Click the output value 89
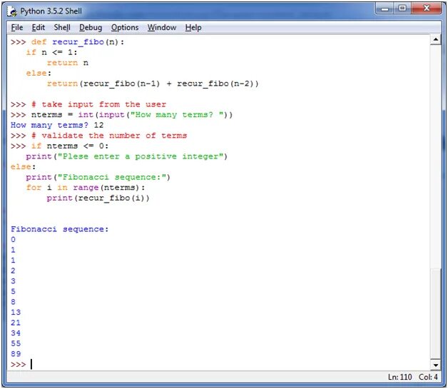The image size is (448, 389). pos(16,354)
